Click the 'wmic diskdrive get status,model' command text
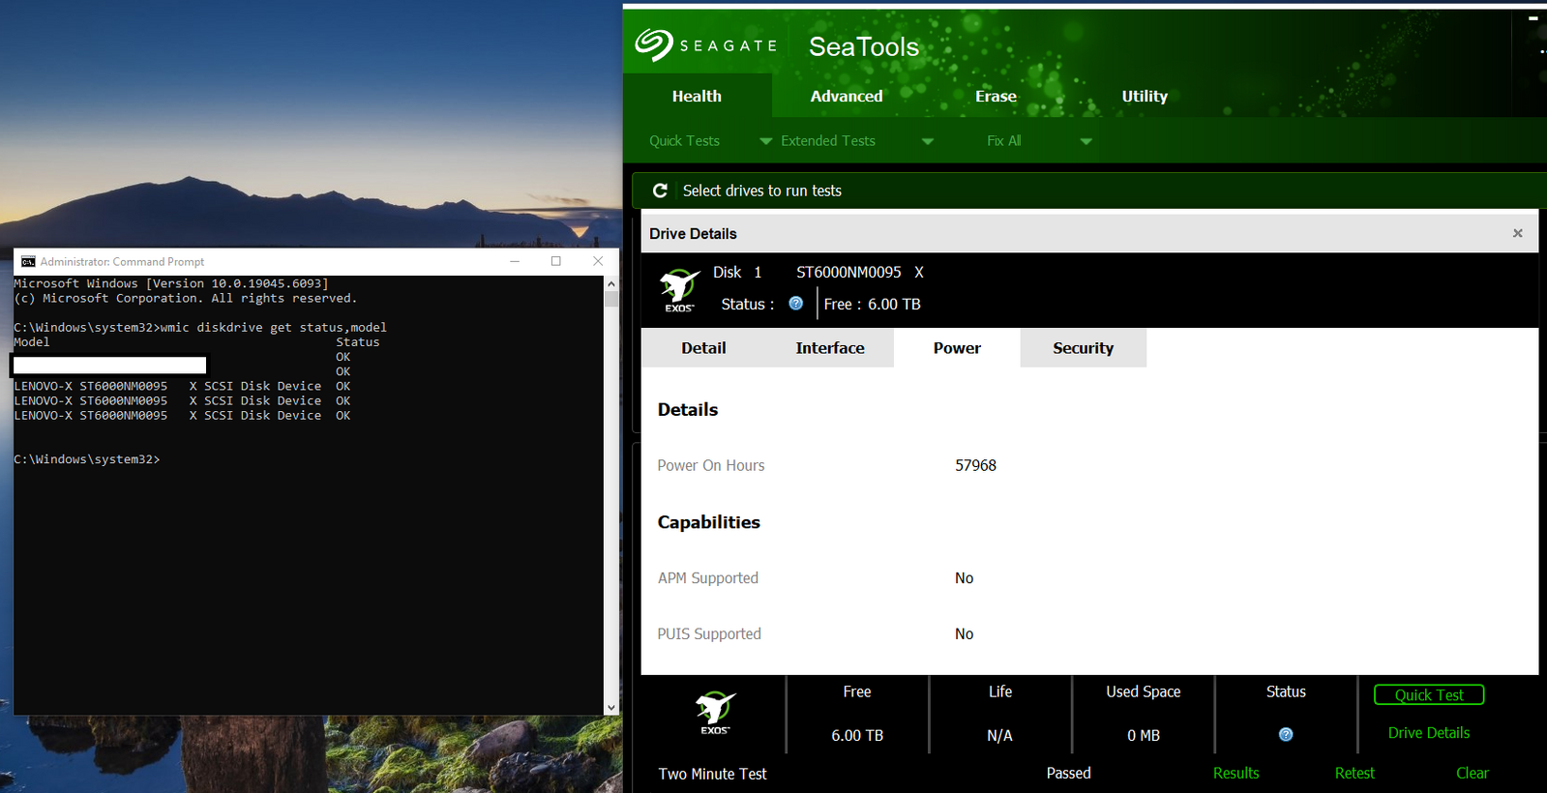This screenshot has width=1547, height=793. (274, 328)
